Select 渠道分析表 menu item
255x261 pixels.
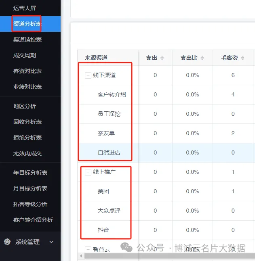point(27,24)
